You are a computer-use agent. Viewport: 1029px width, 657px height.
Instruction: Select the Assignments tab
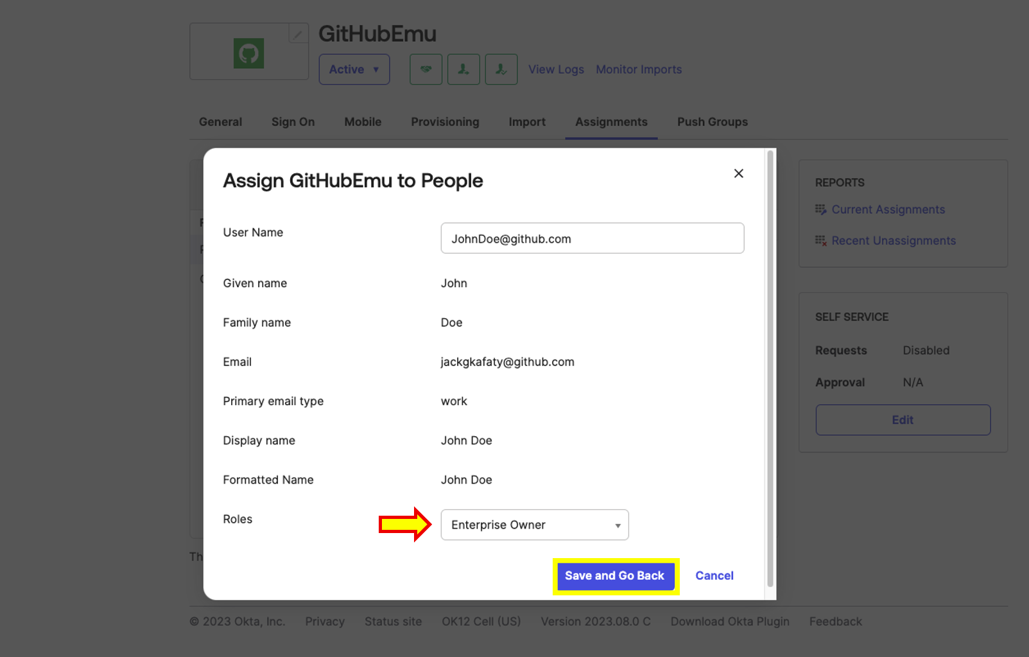[x=611, y=122]
